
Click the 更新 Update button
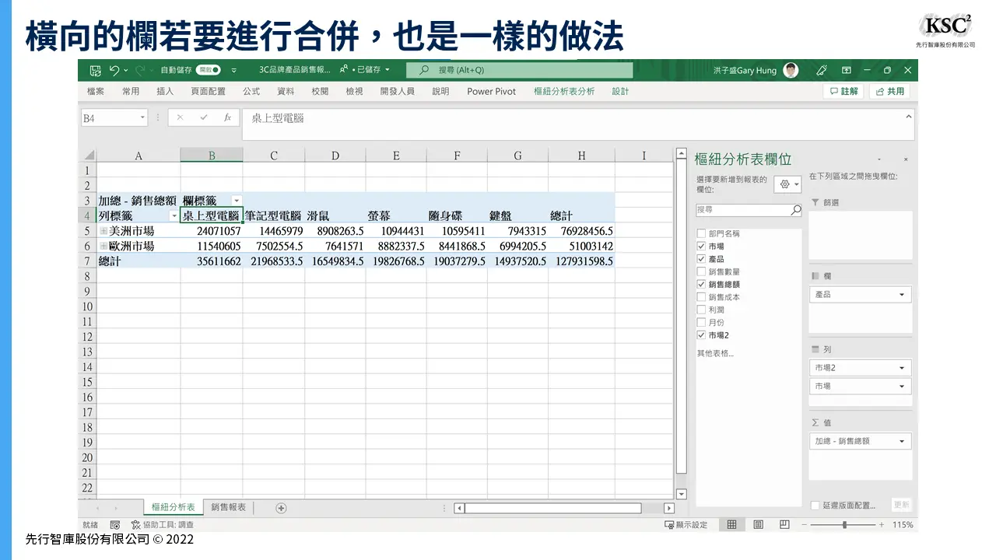(x=902, y=505)
